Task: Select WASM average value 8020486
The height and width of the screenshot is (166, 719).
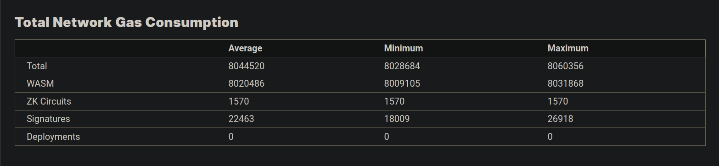Action: tap(247, 83)
